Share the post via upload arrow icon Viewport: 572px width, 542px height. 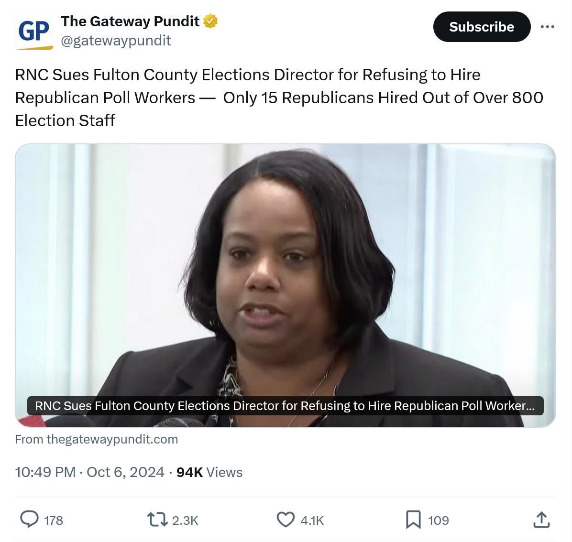(541, 520)
